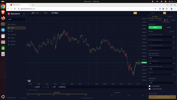Click the Start Price input field

tap(160, 37)
